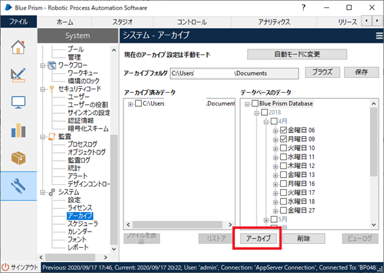Open the ファイル menu
This screenshot has height=273, width=384.
tap(18, 22)
